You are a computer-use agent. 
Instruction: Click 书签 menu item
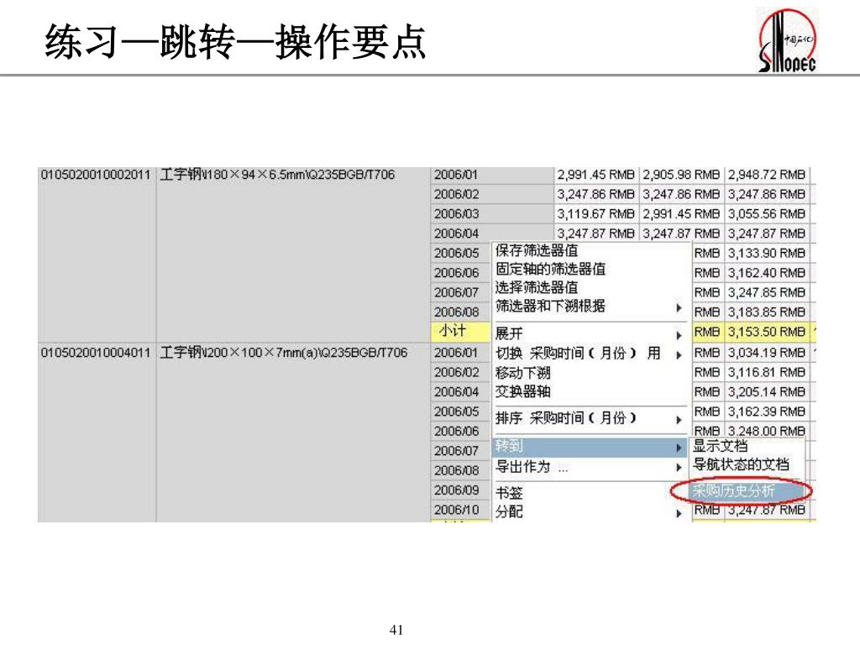[x=590, y=493]
